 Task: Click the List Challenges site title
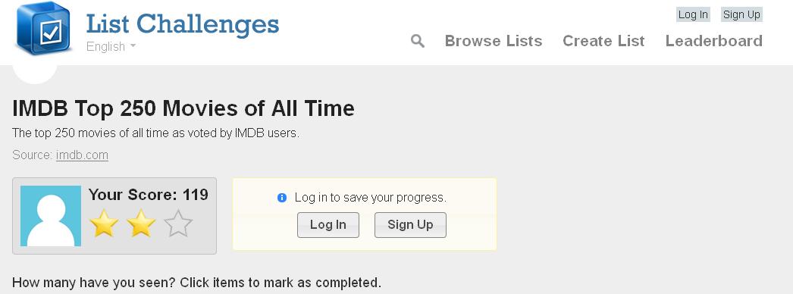pyautogui.click(x=183, y=23)
